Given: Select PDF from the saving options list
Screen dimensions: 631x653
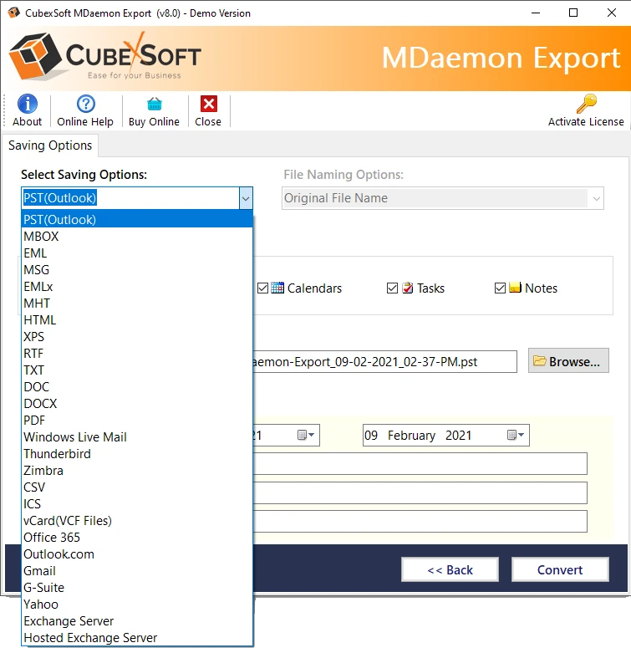Looking at the screenshot, I should point(35,420).
